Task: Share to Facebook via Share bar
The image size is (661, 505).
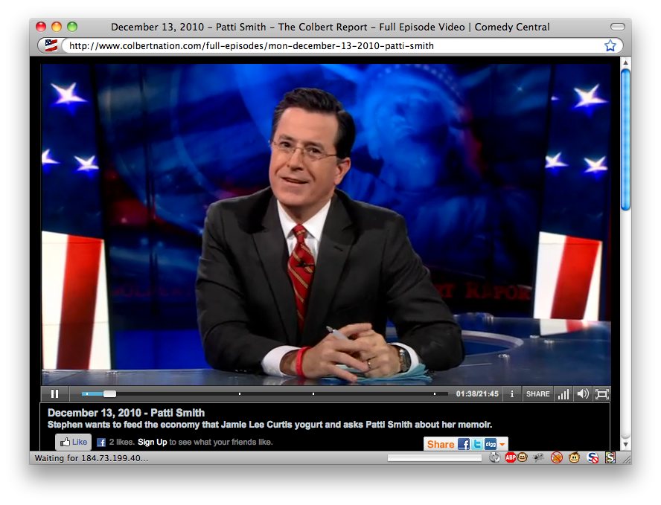Action: tap(463, 444)
